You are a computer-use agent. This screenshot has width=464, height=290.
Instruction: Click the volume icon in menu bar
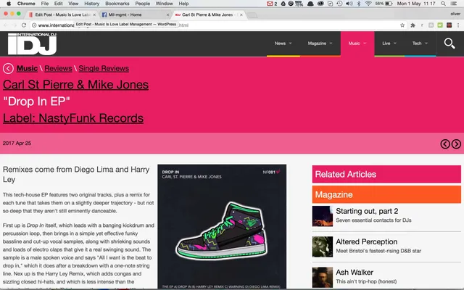click(349, 4)
